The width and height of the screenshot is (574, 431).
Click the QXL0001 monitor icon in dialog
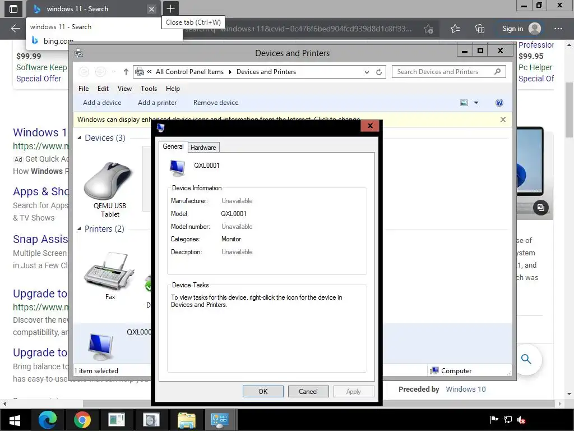pyautogui.click(x=178, y=168)
